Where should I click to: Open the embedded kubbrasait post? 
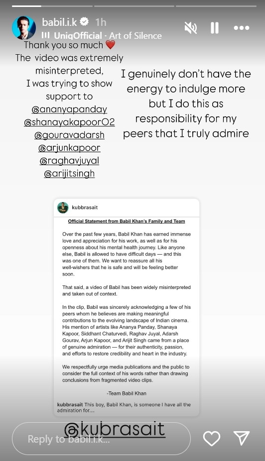127,307
